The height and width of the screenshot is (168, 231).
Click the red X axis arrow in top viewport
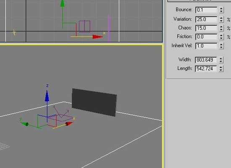[97, 37]
